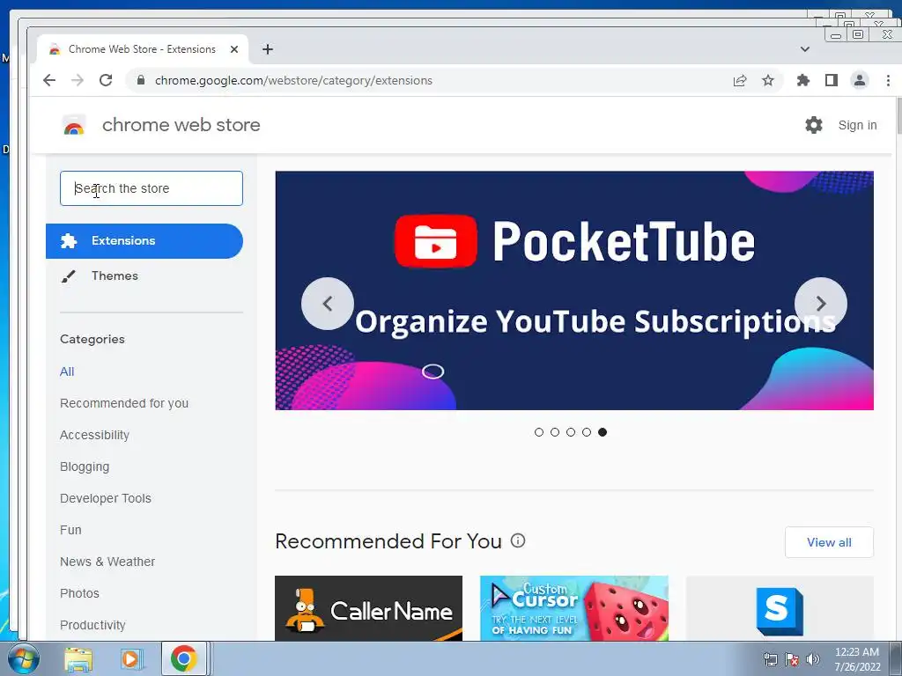Image resolution: width=902 pixels, height=676 pixels.
Task: Choose Recommended for you category
Action: tap(124, 403)
